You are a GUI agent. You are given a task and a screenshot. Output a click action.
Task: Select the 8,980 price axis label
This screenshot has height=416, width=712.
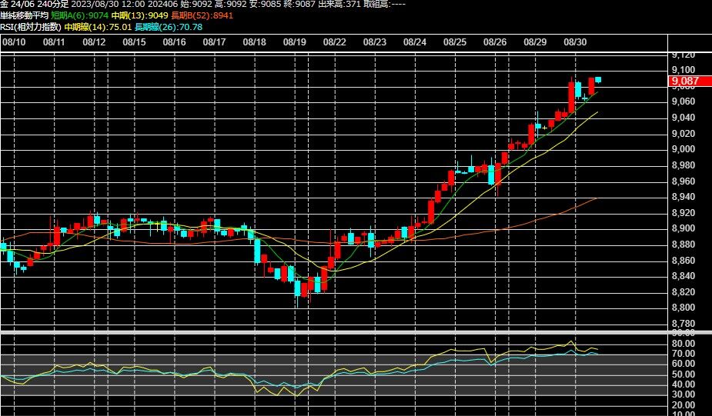pyautogui.click(x=684, y=165)
